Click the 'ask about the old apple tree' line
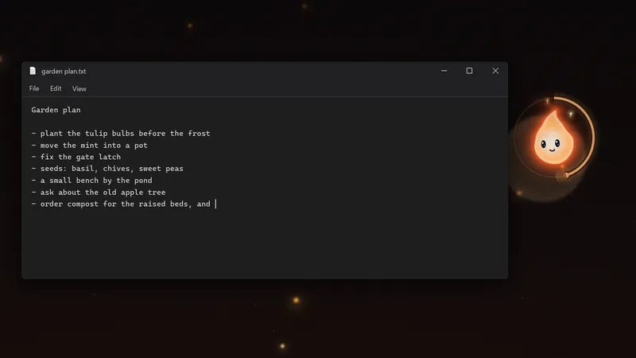 pyautogui.click(x=98, y=193)
